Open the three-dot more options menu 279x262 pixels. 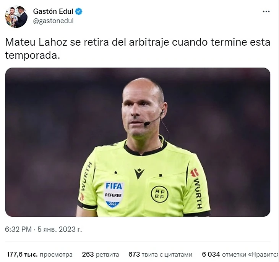266,11
